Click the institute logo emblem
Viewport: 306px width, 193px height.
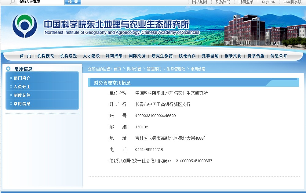24,26
